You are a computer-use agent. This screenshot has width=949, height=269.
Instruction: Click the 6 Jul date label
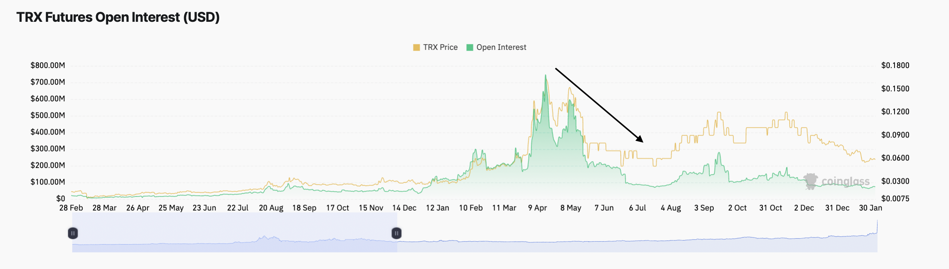(x=637, y=208)
